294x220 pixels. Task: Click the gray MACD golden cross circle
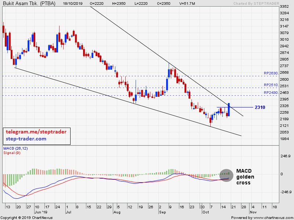pyautogui.click(x=226, y=175)
